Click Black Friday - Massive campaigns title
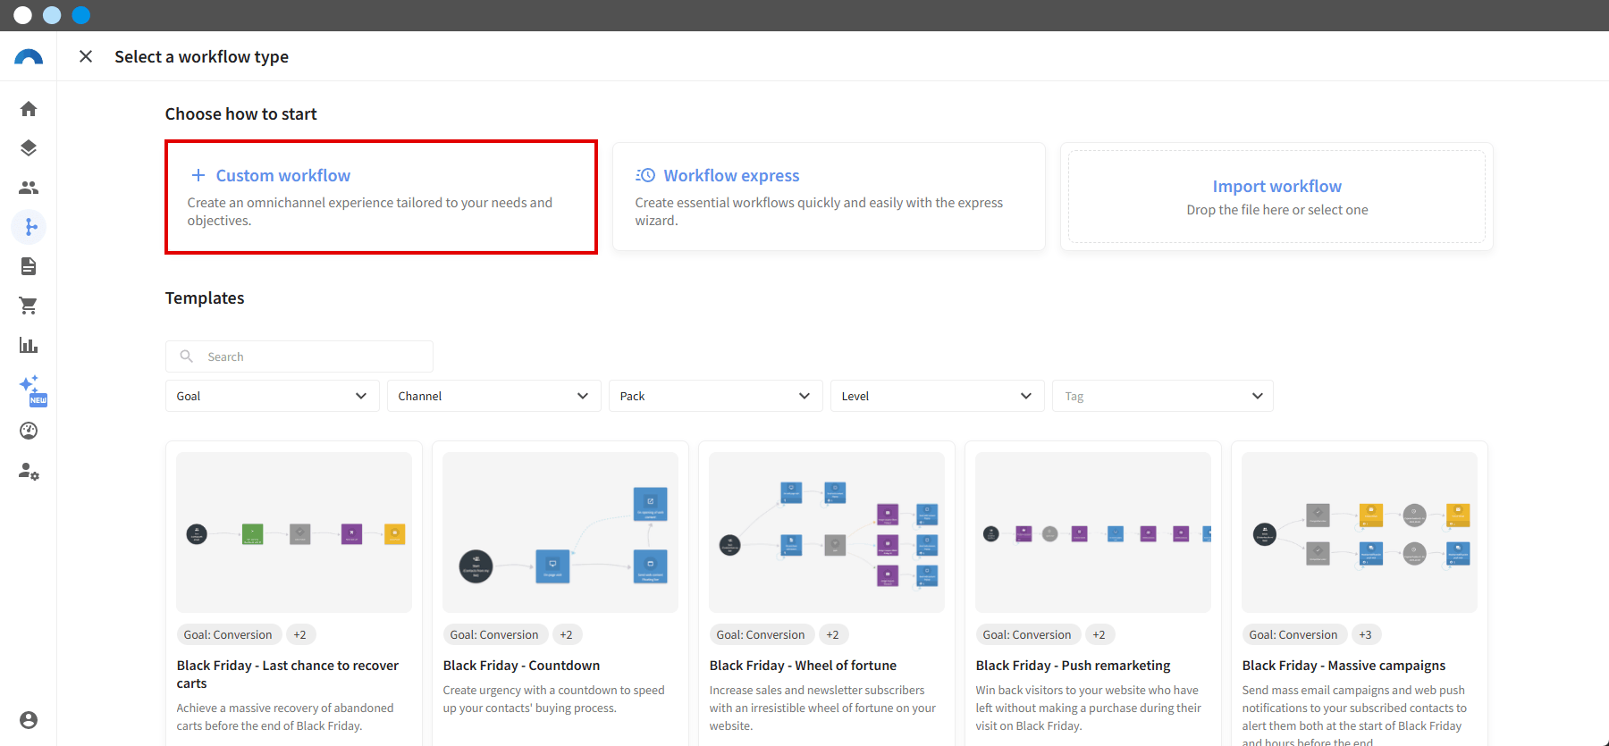Image resolution: width=1609 pixels, height=746 pixels. click(x=1344, y=666)
